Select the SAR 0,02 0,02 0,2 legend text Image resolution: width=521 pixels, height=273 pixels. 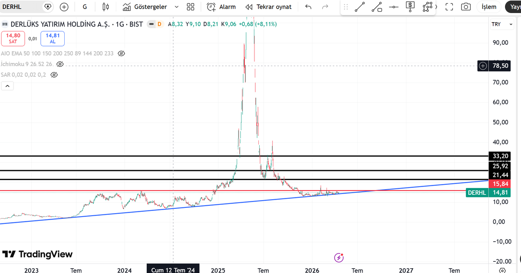tap(23, 75)
